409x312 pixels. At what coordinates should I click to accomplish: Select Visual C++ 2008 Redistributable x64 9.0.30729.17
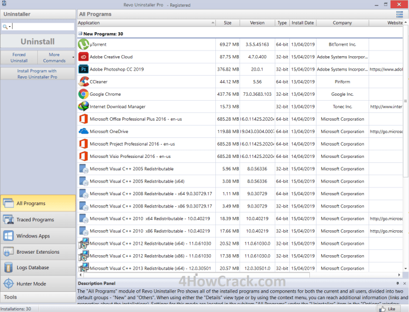click(x=240, y=194)
